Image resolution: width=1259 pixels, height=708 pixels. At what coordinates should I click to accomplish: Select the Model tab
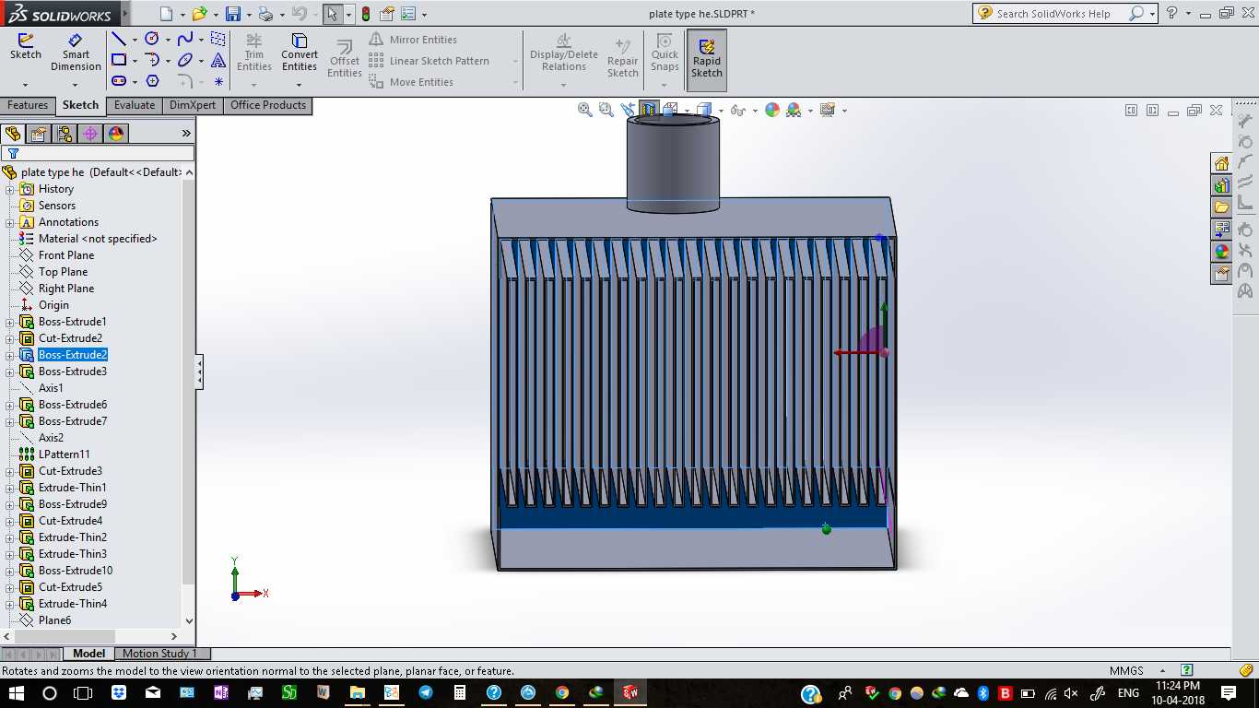(x=88, y=654)
